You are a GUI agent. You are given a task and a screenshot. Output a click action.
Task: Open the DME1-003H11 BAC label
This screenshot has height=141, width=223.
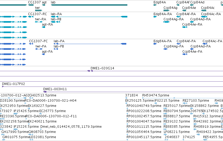pyautogui.click(x=55, y=89)
